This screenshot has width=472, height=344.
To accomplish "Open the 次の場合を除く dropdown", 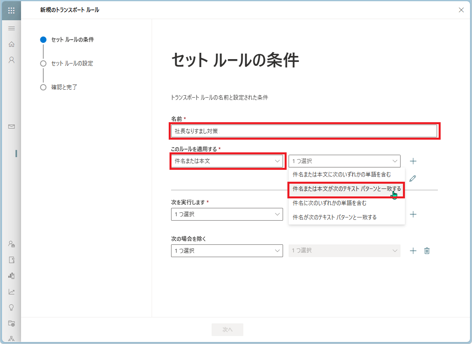I will coord(227,250).
